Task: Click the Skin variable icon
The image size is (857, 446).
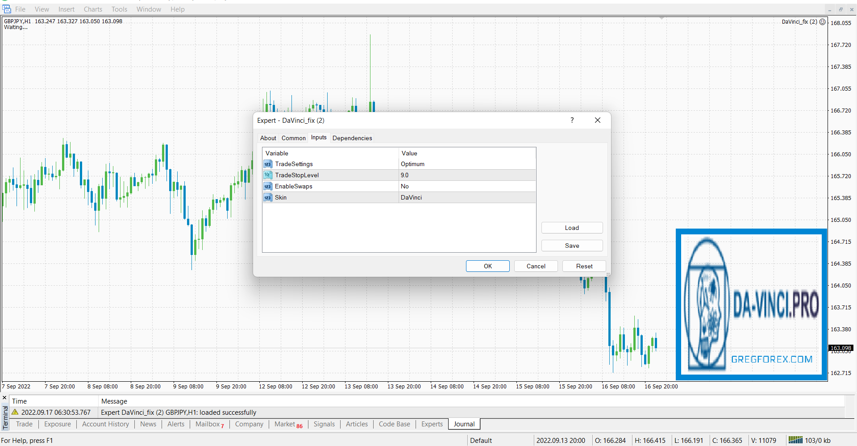Action: 268,198
